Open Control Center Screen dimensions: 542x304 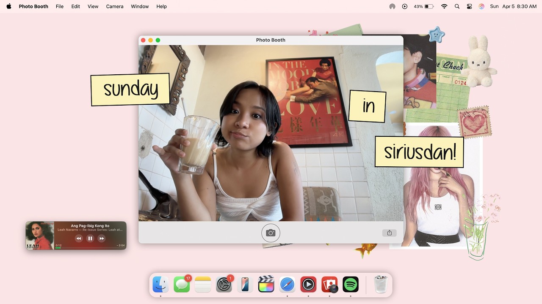[469, 6]
